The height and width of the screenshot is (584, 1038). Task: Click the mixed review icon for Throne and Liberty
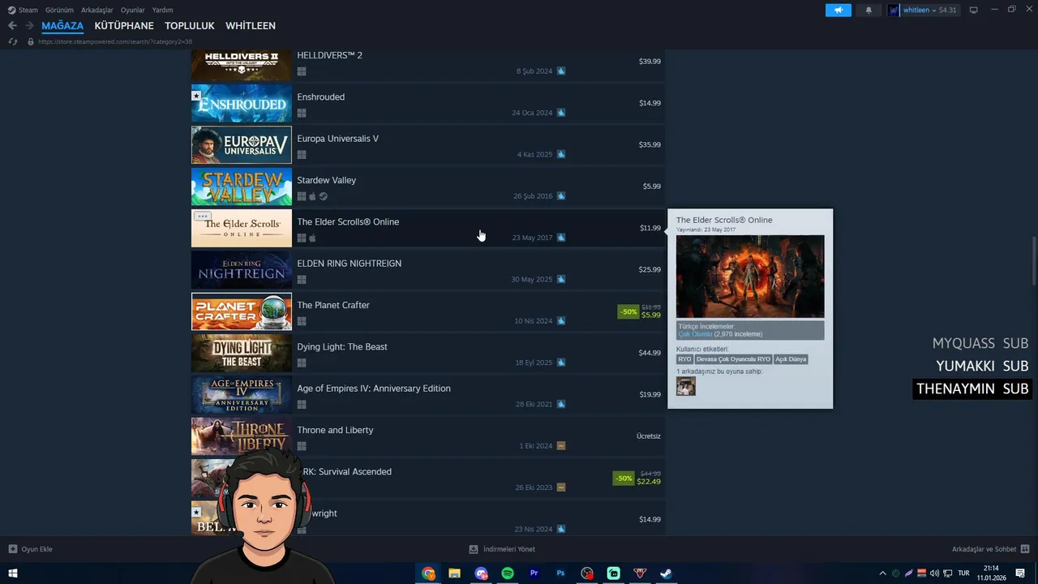(561, 446)
